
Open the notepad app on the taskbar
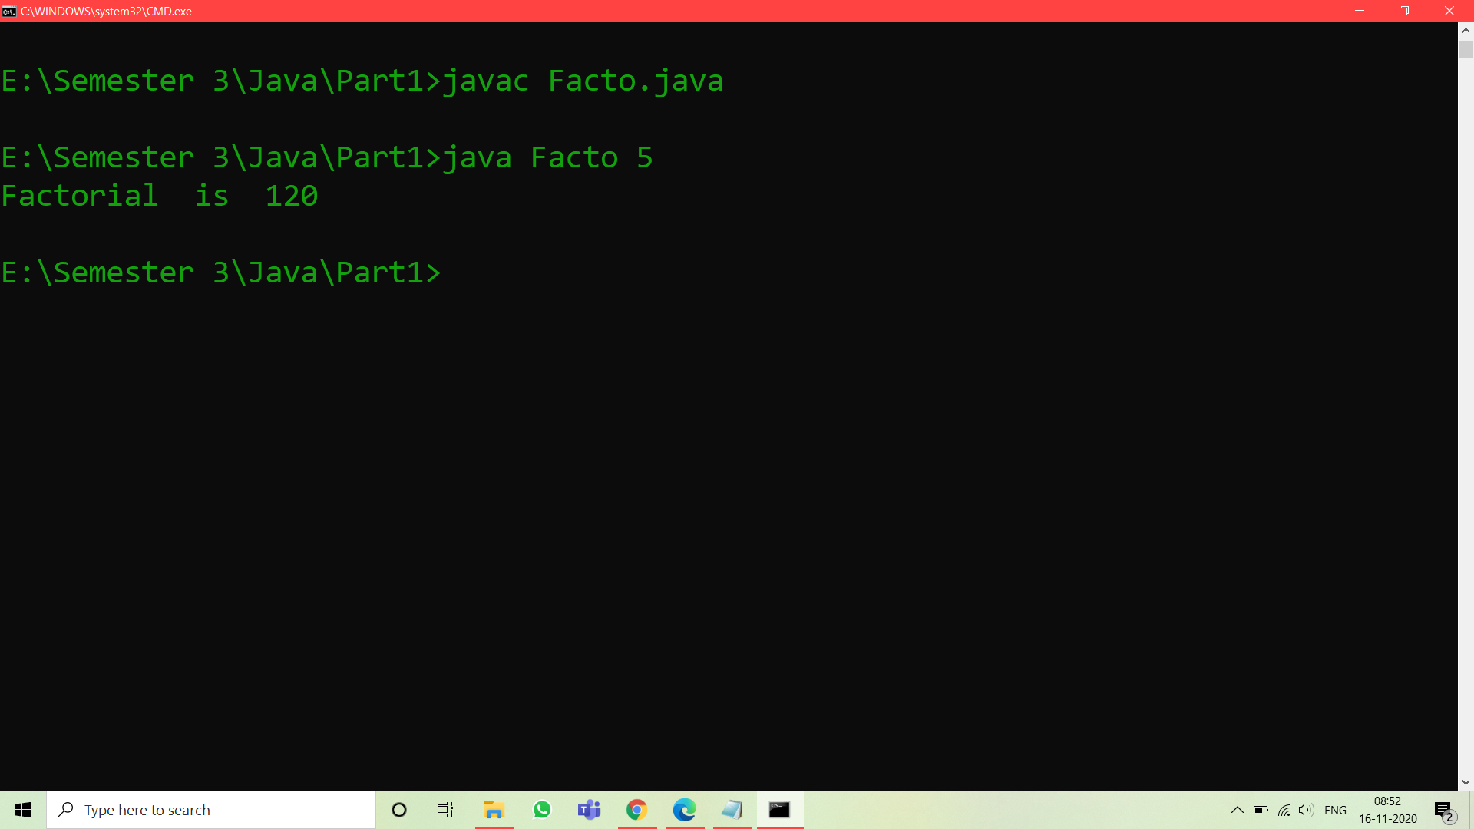tap(732, 810)
